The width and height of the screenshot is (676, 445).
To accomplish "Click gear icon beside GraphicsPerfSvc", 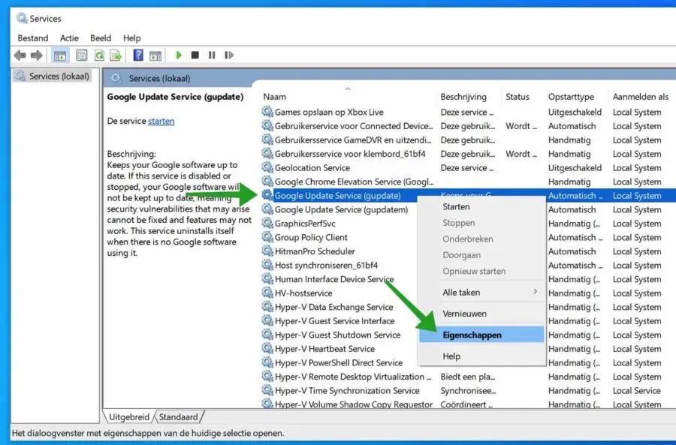I will click(267, 223).
